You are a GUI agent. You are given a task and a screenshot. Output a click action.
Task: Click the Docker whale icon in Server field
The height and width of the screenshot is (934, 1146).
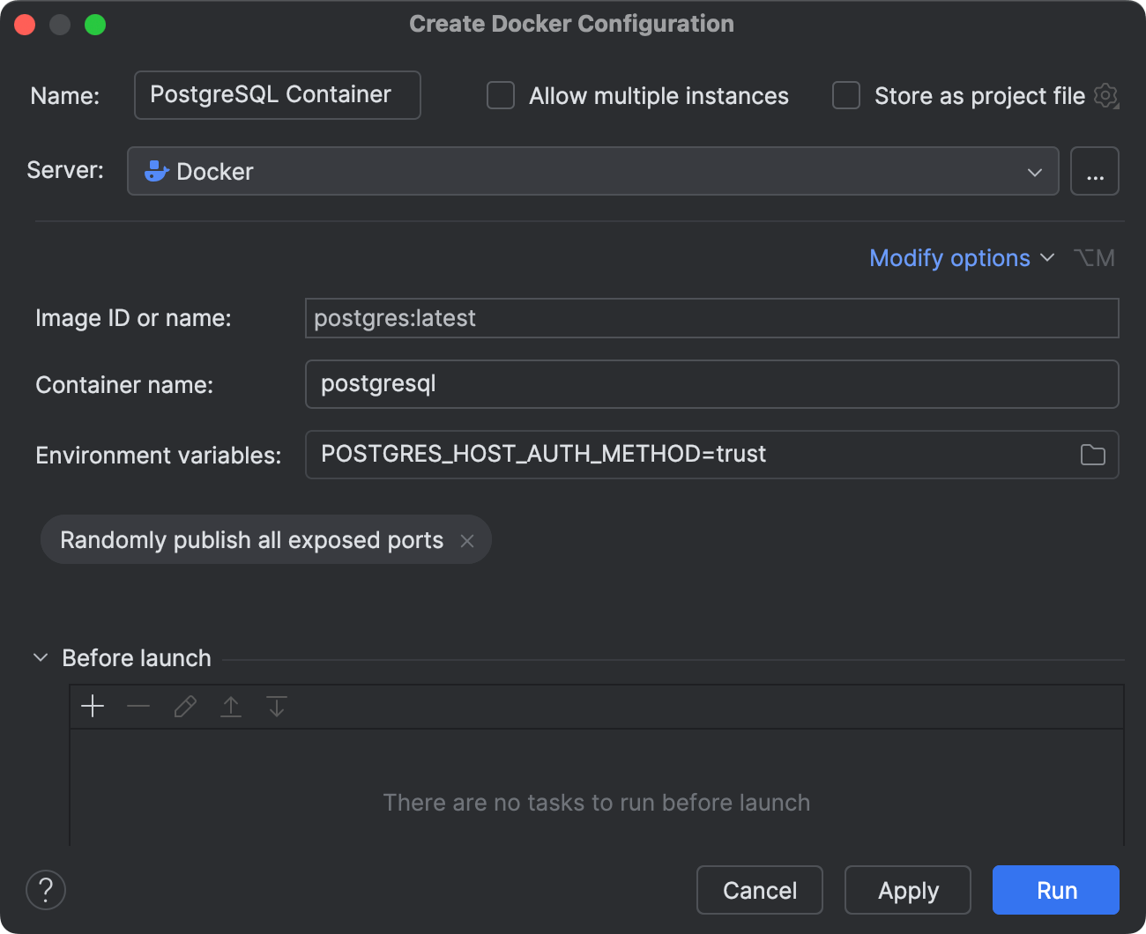pyautogui.click(x=156, y=171)
